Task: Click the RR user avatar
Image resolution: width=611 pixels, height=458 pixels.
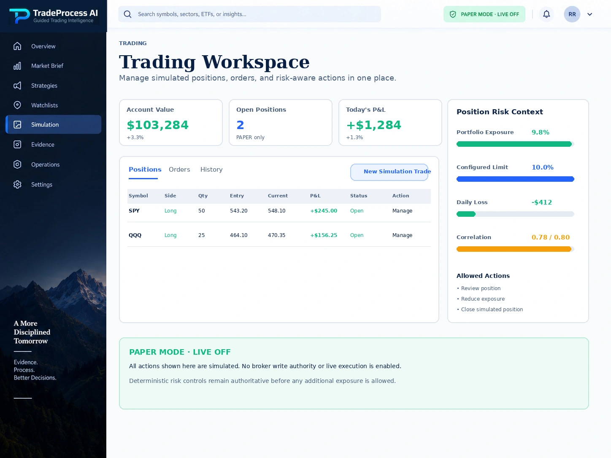Action: click(x=572, y=14)
